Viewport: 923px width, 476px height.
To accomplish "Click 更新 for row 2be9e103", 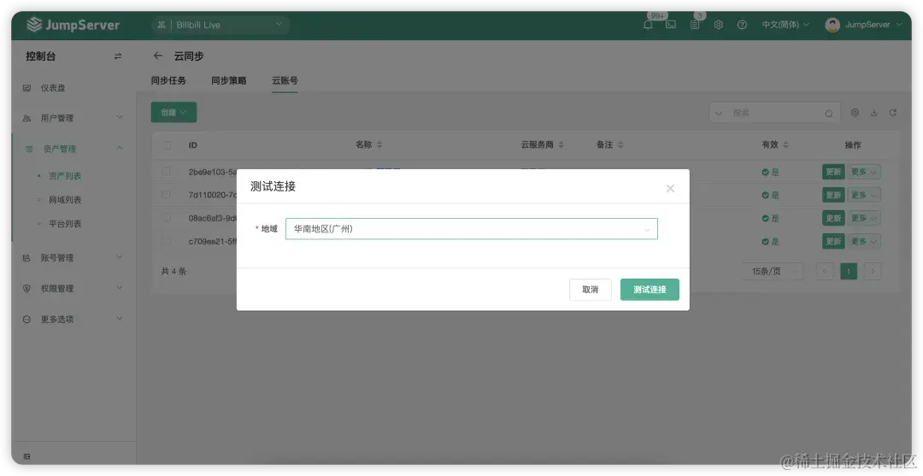I will tap(833, 172).
